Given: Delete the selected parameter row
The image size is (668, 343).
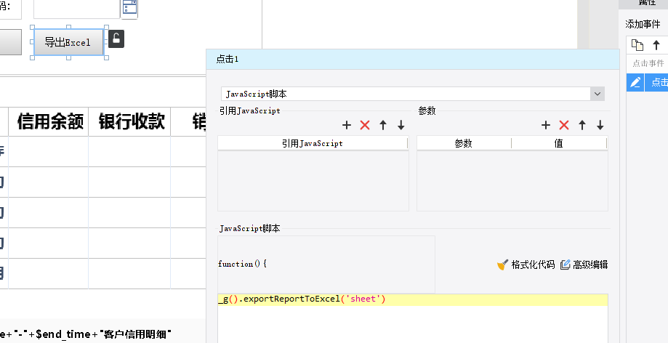Looking at the screenshot, I should click(564, 125).
